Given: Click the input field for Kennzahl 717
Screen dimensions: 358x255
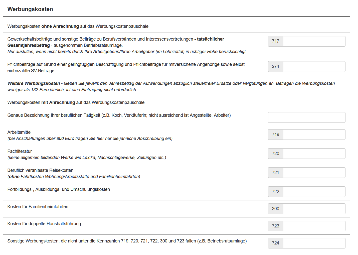Looking at the screenshot, I should [314, 41].
